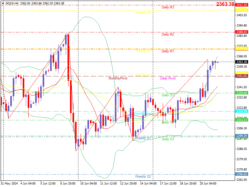249x187 pixels.
Task: Select the yellow 2407.47 Weekly R3 price tag
Action: click(242, 10)
